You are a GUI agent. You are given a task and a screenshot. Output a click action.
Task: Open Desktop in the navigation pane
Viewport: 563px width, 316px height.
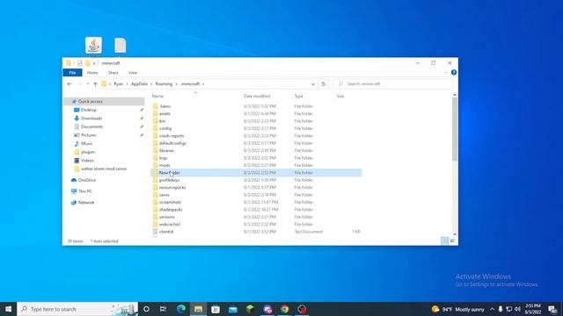tap(89, 110)
